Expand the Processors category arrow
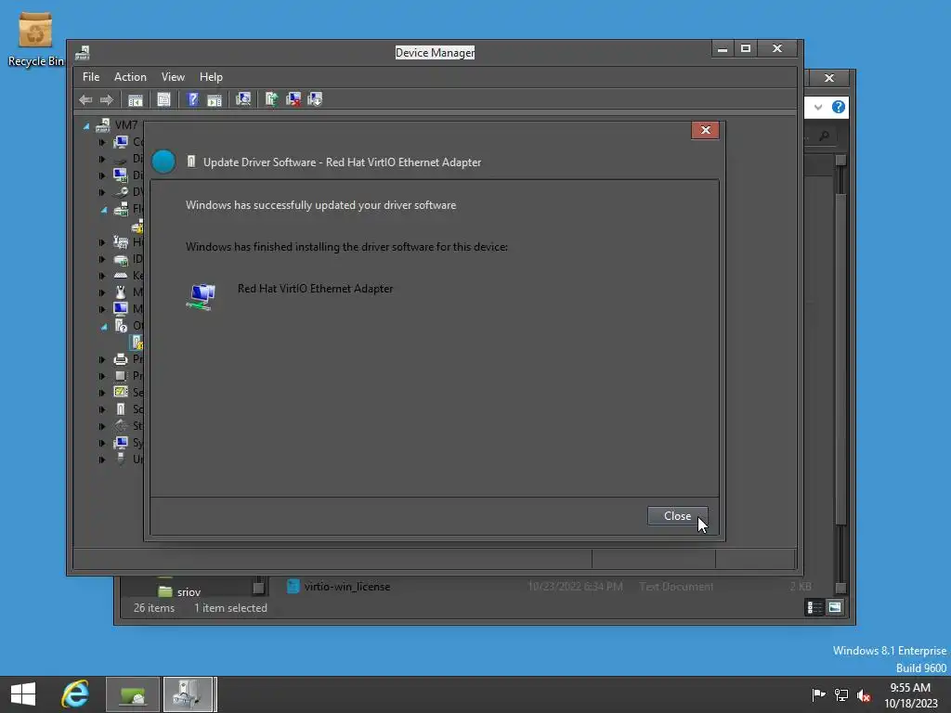 pyautogui.click(x=102, y=376)
